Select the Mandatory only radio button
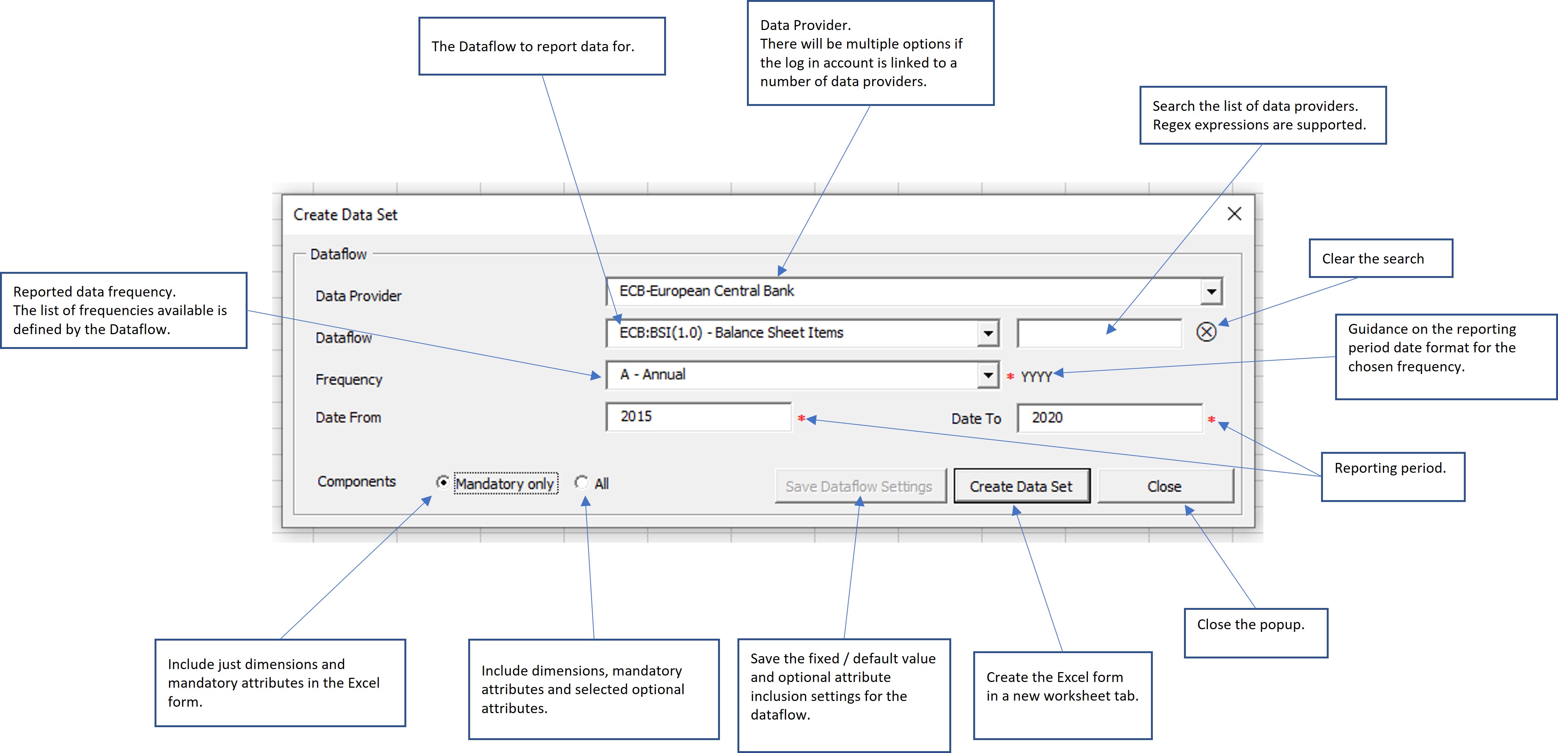Image resolution: width=1558 pixels, height=753 pixels. (x=444, y=483)
